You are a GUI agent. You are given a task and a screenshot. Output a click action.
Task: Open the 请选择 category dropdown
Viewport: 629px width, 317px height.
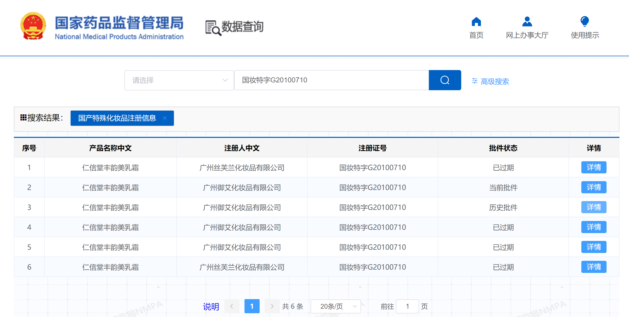click(x=179, y=80)
